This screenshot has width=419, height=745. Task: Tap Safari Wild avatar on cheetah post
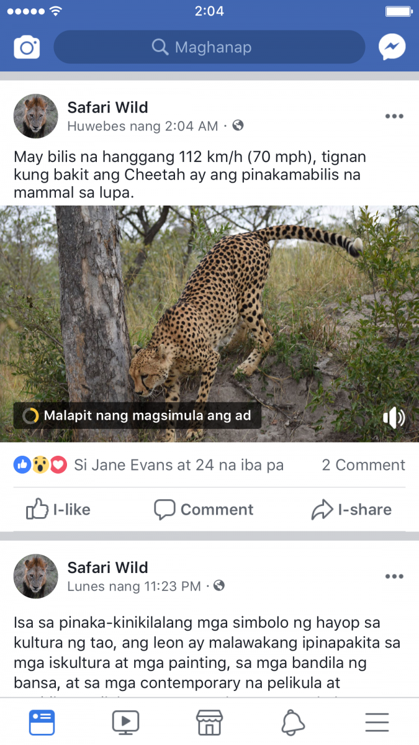pos(36,116)
